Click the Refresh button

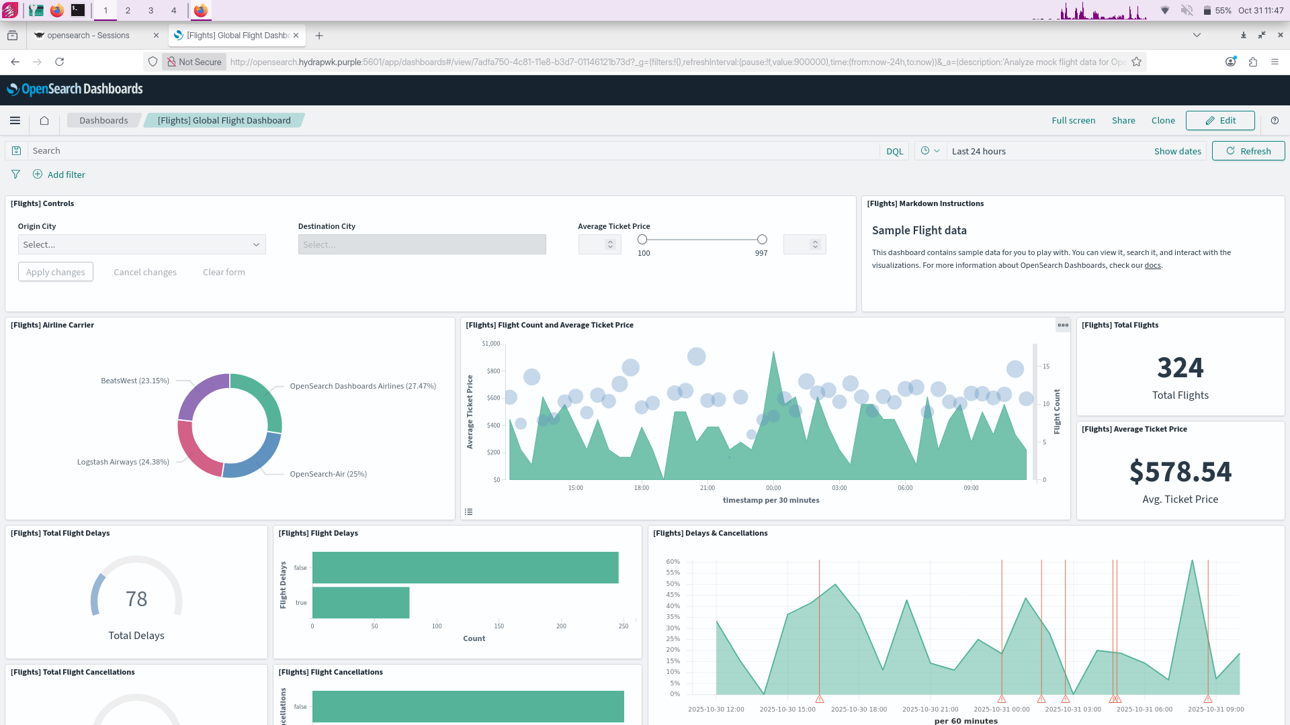coord(1248,150)
